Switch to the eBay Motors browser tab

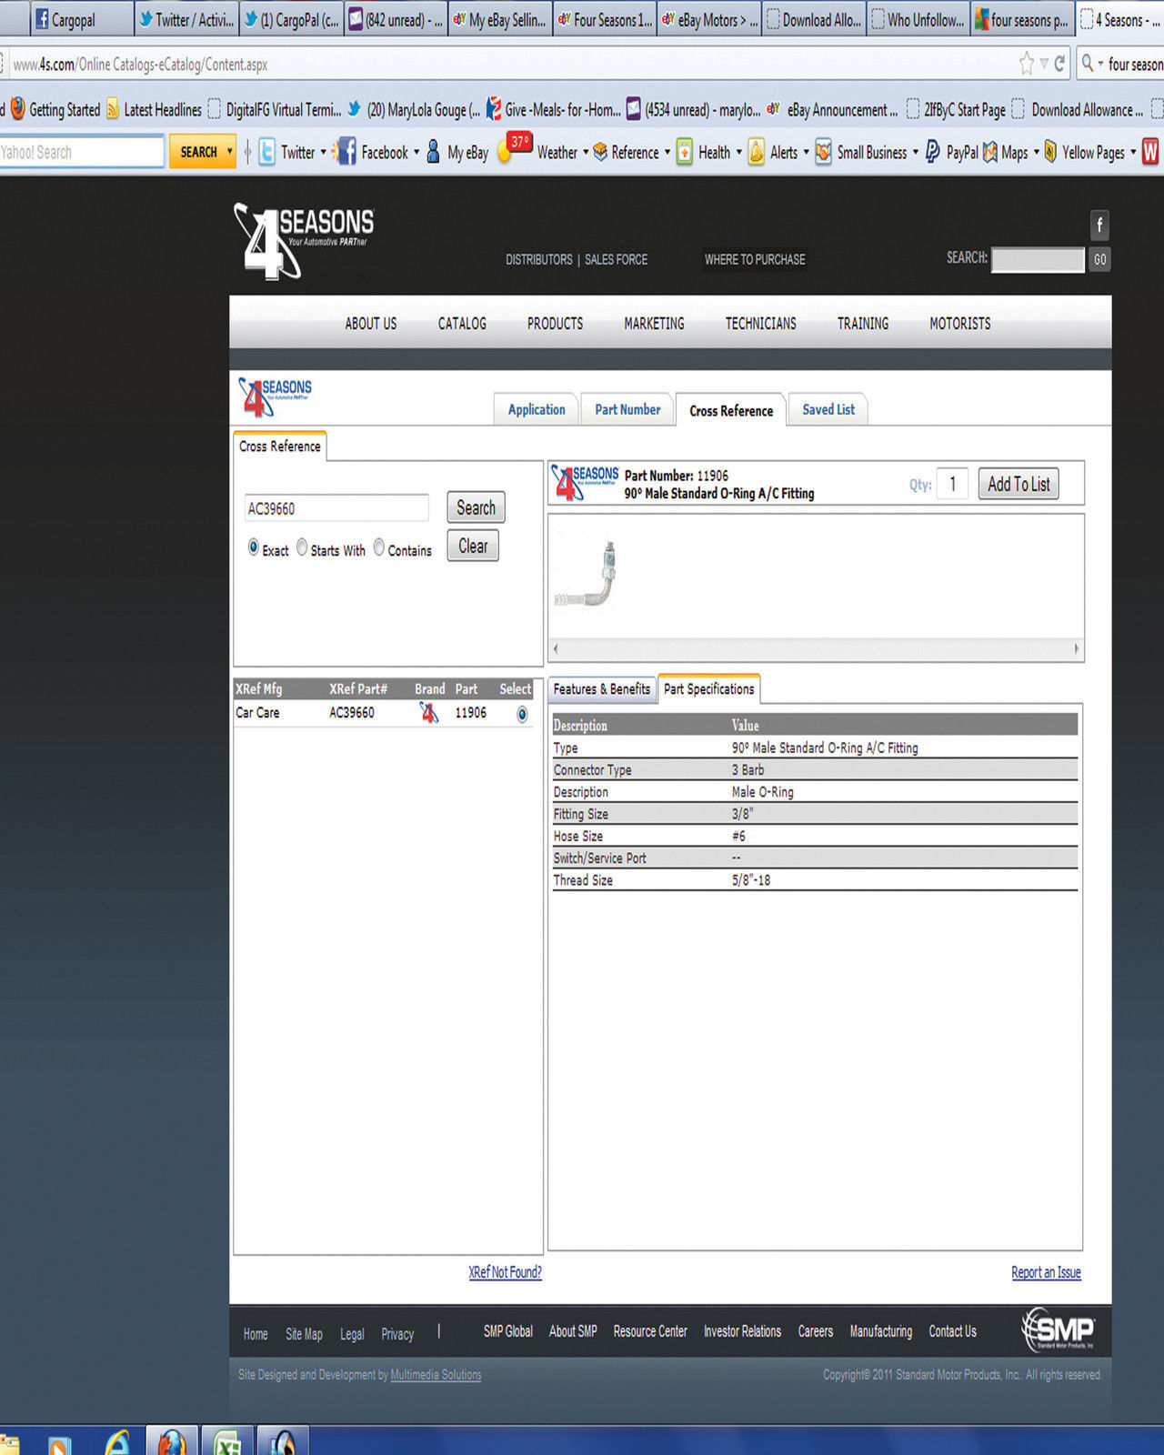(709, 19)
